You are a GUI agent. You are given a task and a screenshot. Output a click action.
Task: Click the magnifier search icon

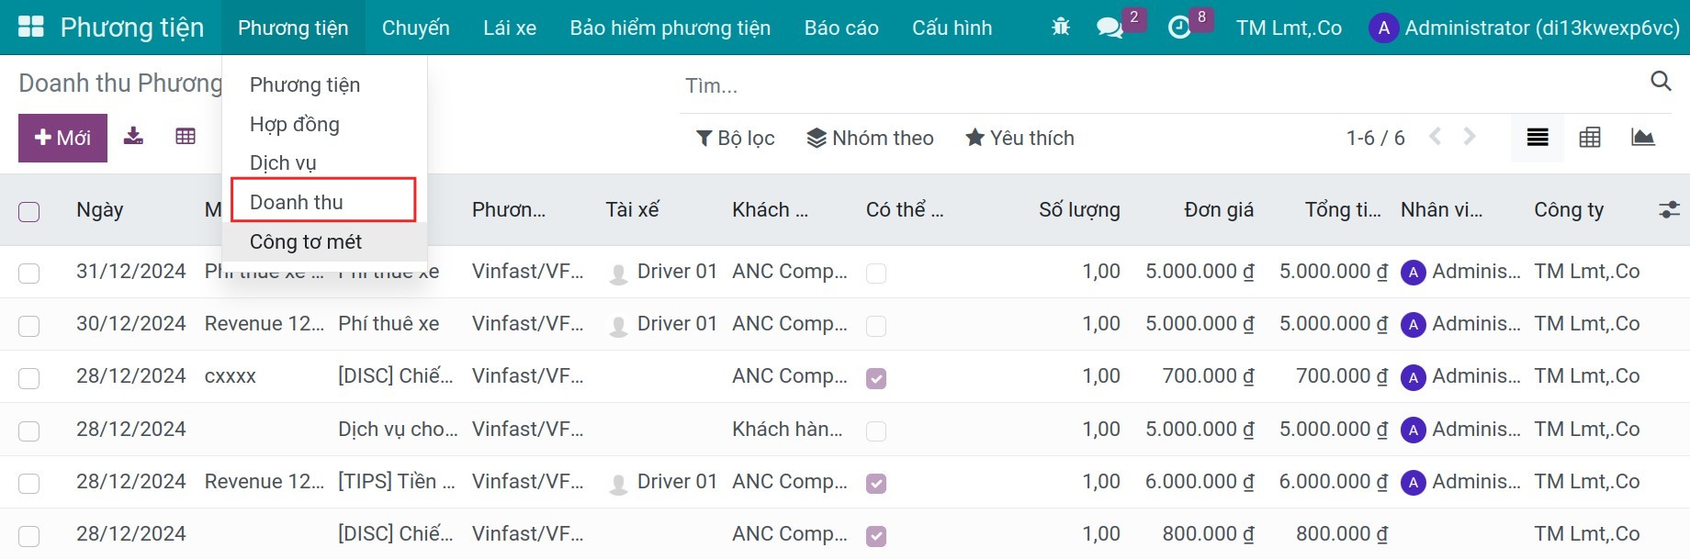coord(1661,81)
